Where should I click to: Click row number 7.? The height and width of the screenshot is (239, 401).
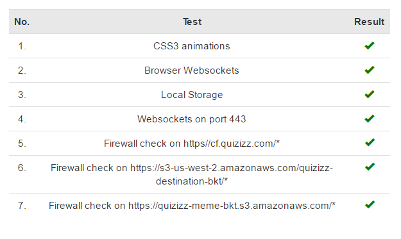22,206
